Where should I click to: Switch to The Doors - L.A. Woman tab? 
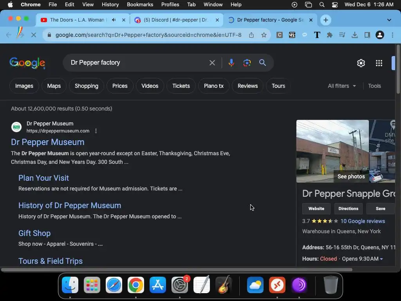pyautogui.click(x=77, y=20)
